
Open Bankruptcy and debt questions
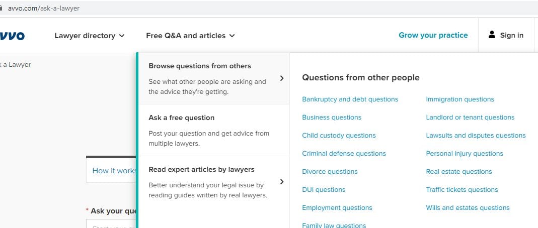click(350, 99)
